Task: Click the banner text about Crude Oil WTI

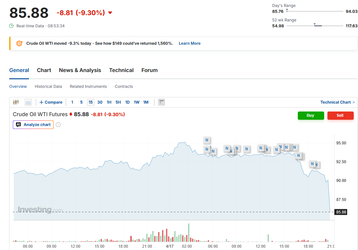Action: pos(100,43)
